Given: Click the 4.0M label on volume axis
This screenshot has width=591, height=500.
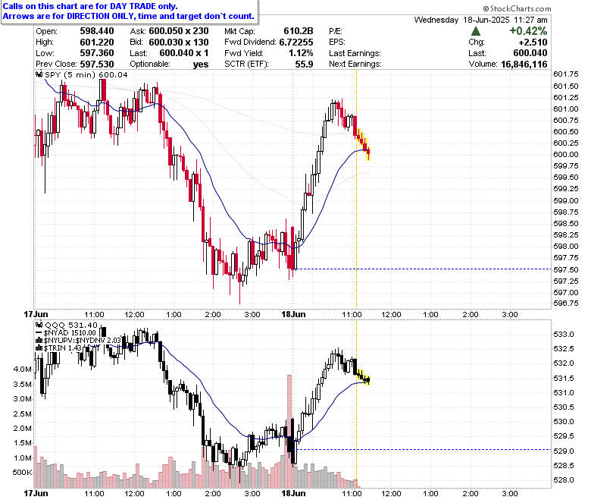Looking at the screenshot, I should pos(23,369).
